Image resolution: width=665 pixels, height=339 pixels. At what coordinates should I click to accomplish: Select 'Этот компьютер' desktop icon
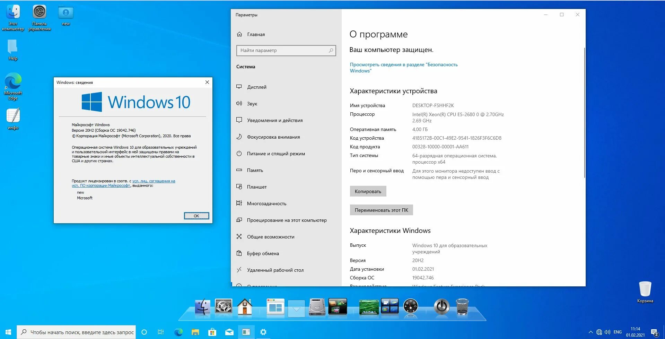pos(13,18)
